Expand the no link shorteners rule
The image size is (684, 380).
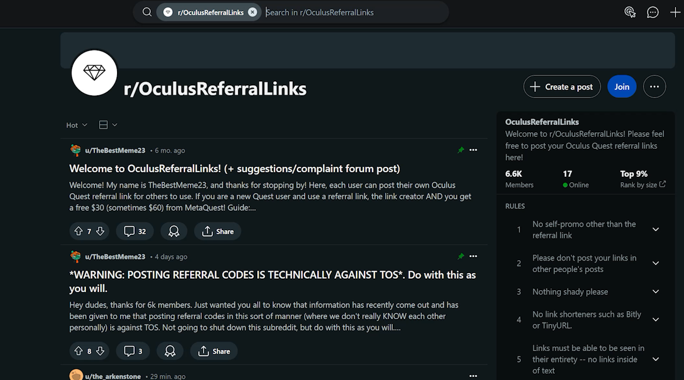655,320
